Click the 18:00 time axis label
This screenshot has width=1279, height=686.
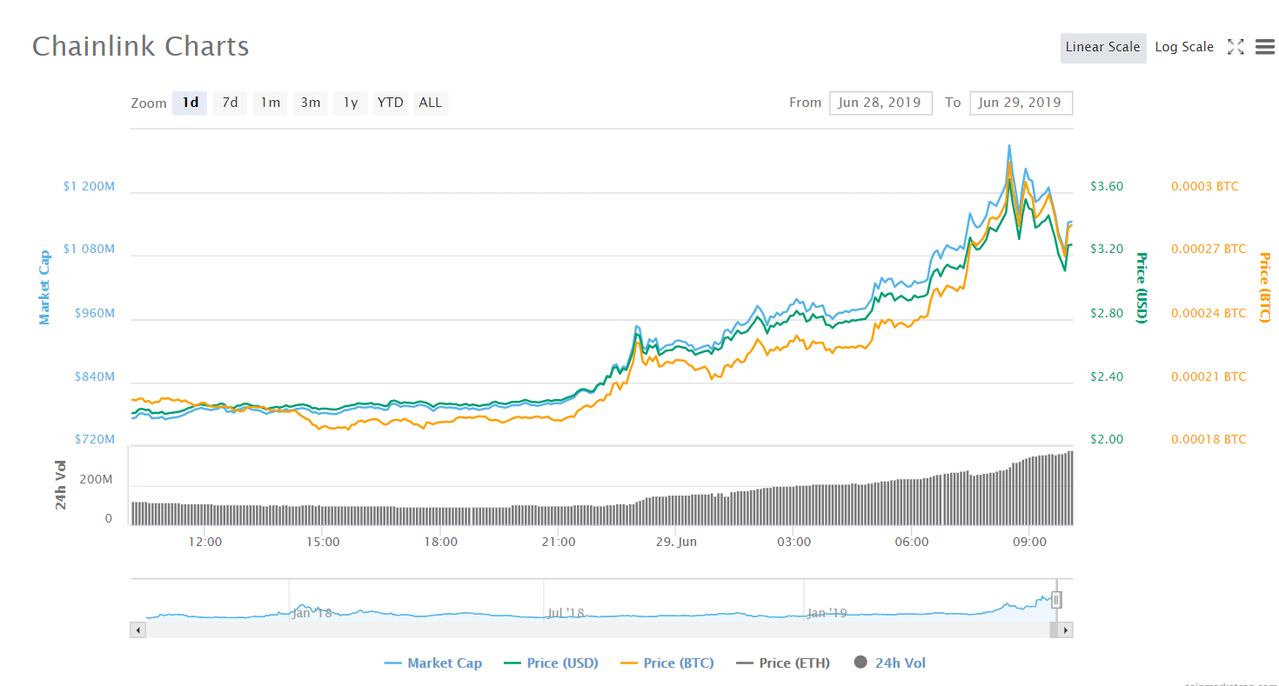click(x=440, y=542)
